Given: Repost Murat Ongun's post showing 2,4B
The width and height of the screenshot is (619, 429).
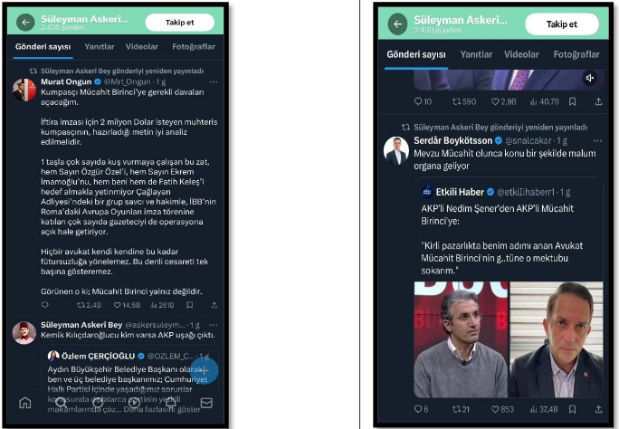Looking at the screenshot, I should point(89,305).
